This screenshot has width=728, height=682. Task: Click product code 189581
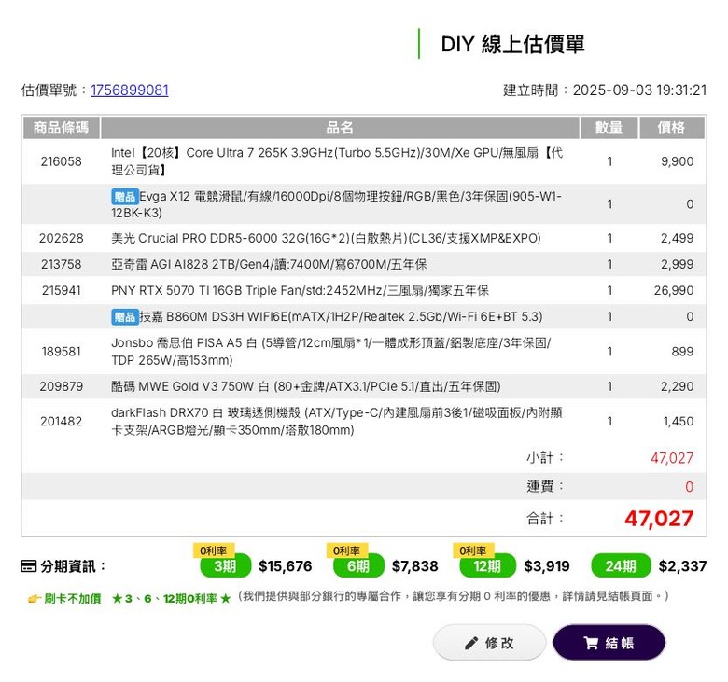(x=62, y=352)
